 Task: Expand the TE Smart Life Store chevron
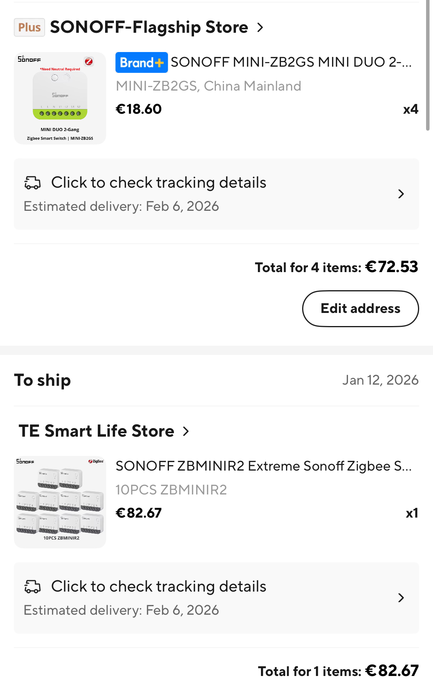pos(186,431)
